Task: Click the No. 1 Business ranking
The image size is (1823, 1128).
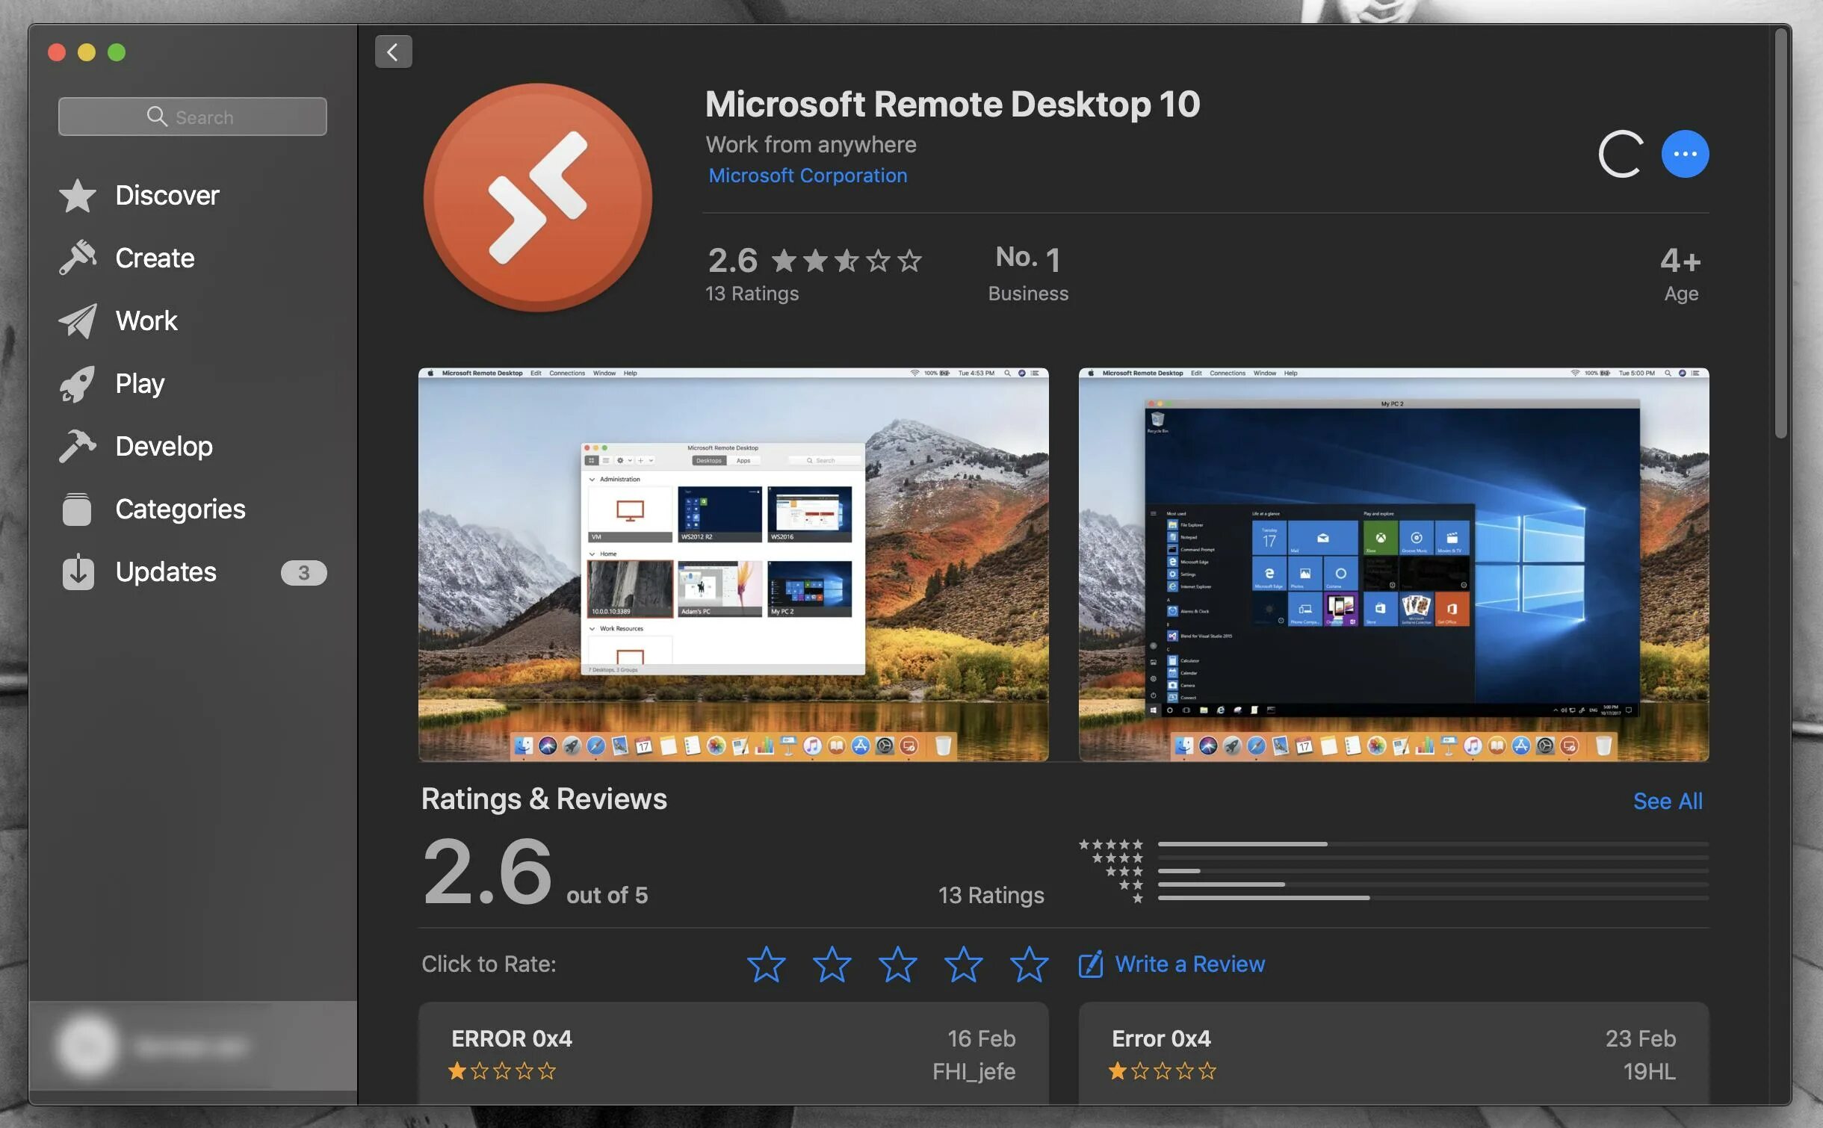Action: click(x=1028, y=273)
